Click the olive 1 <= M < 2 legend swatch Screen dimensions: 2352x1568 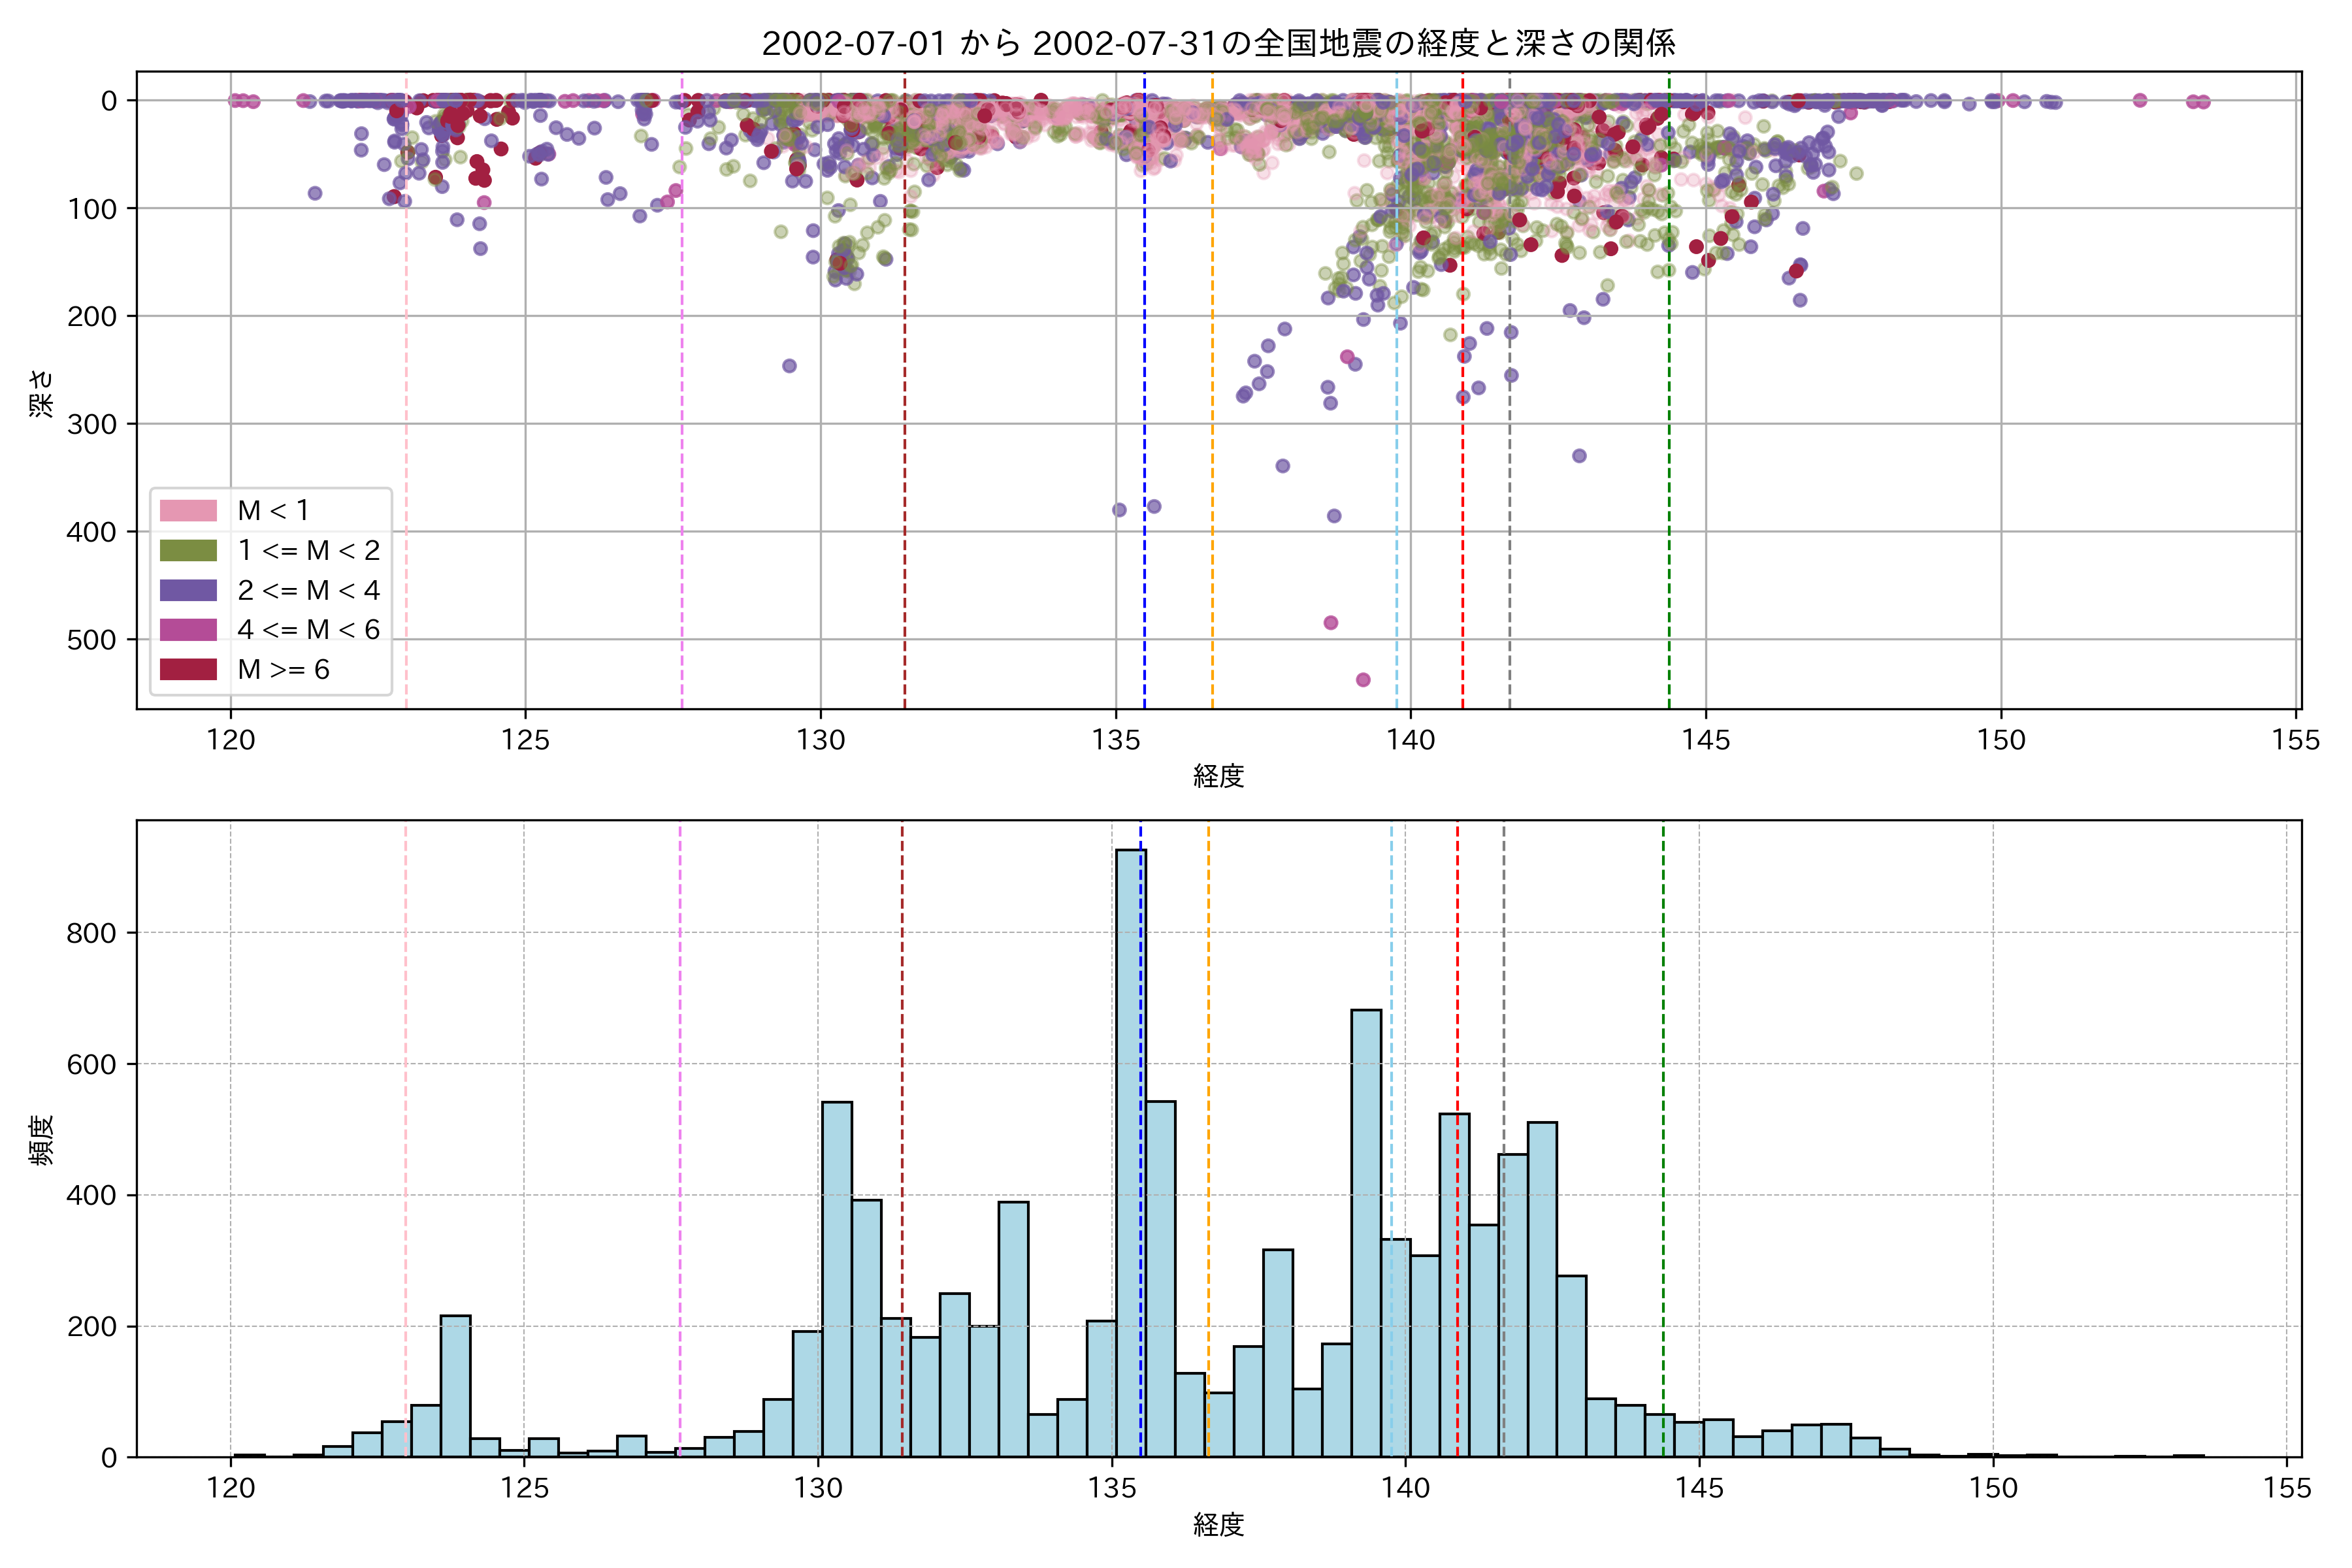pyautogui.click(x=188, y=551)
